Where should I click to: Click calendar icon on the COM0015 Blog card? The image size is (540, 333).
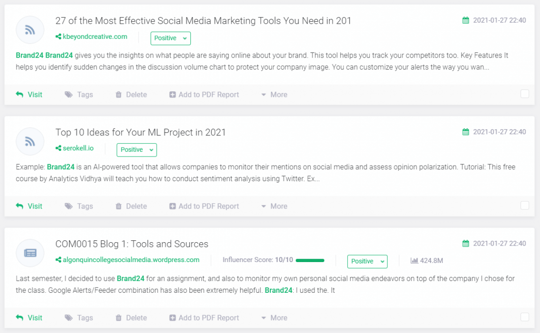pos(466,244)
